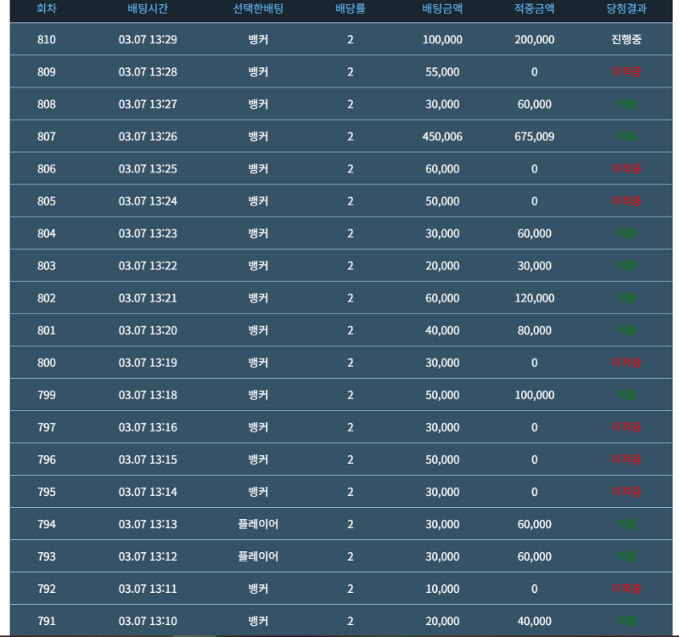Select the 450,006 bet amount cell
Screen dimensions: 679x637
click(442, 137)
